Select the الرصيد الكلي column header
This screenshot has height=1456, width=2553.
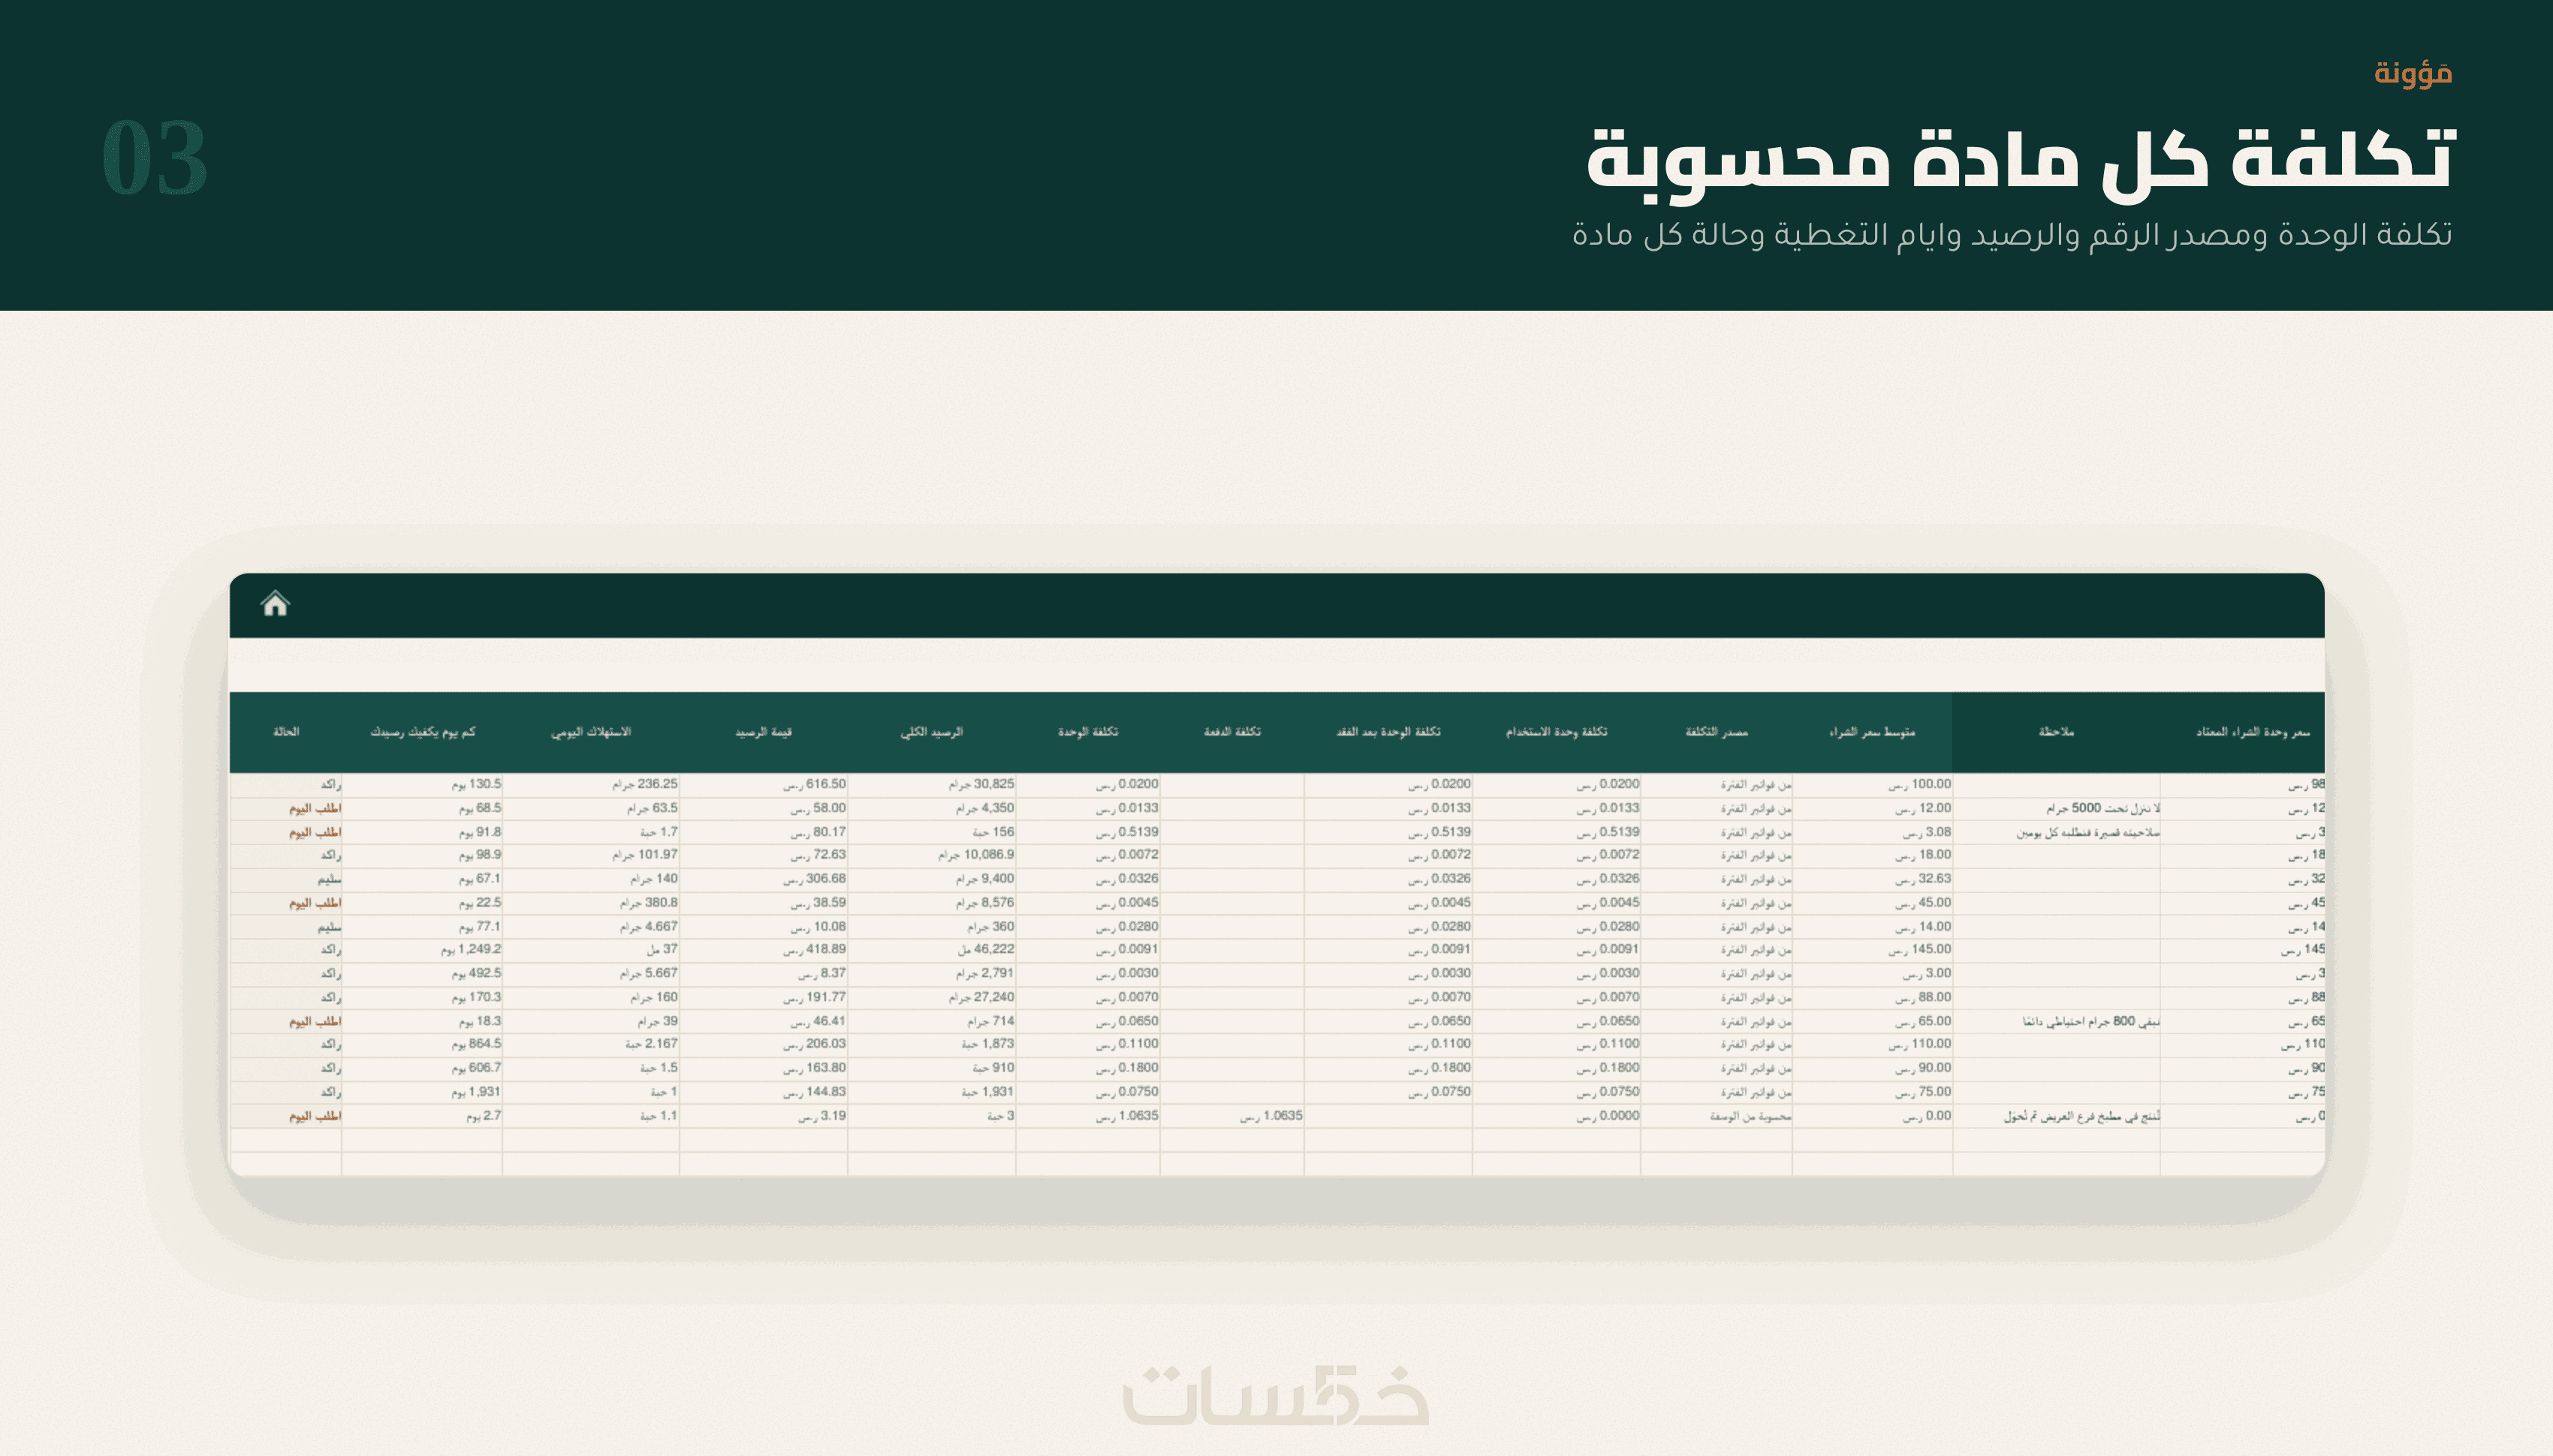pyautogui.click(x=931, y=732)
